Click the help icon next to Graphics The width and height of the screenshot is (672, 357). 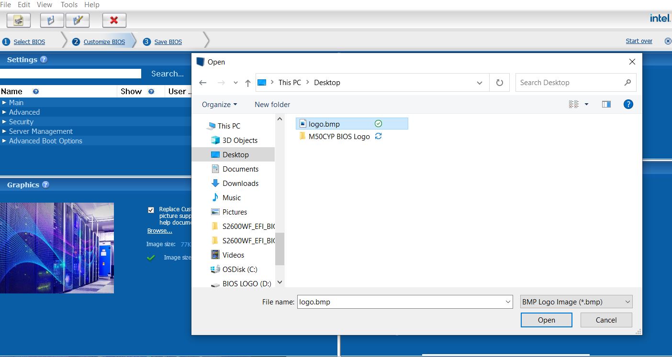(45, 185)
